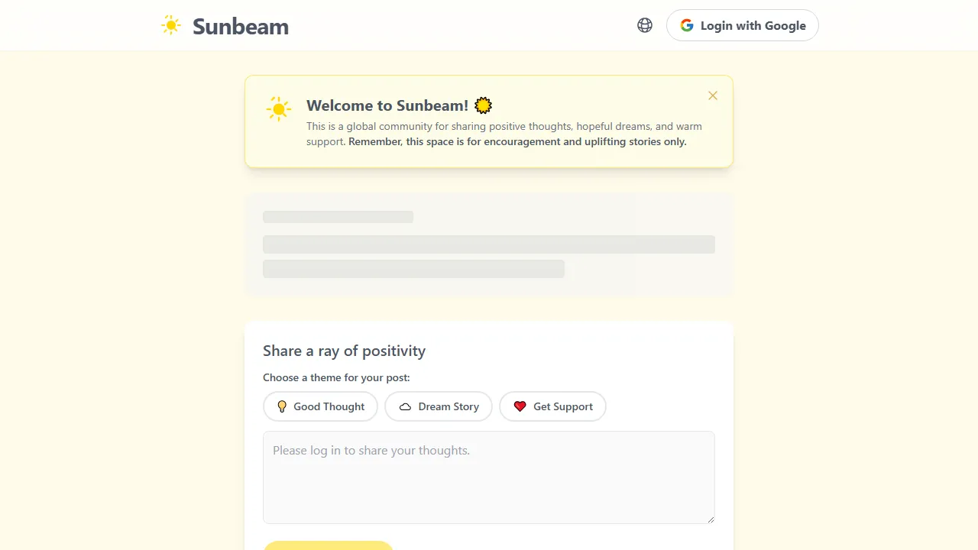The width and height of the screenshot is (978, 550).
Task: Click the textarea resize handle
Action: coord(711,519)
